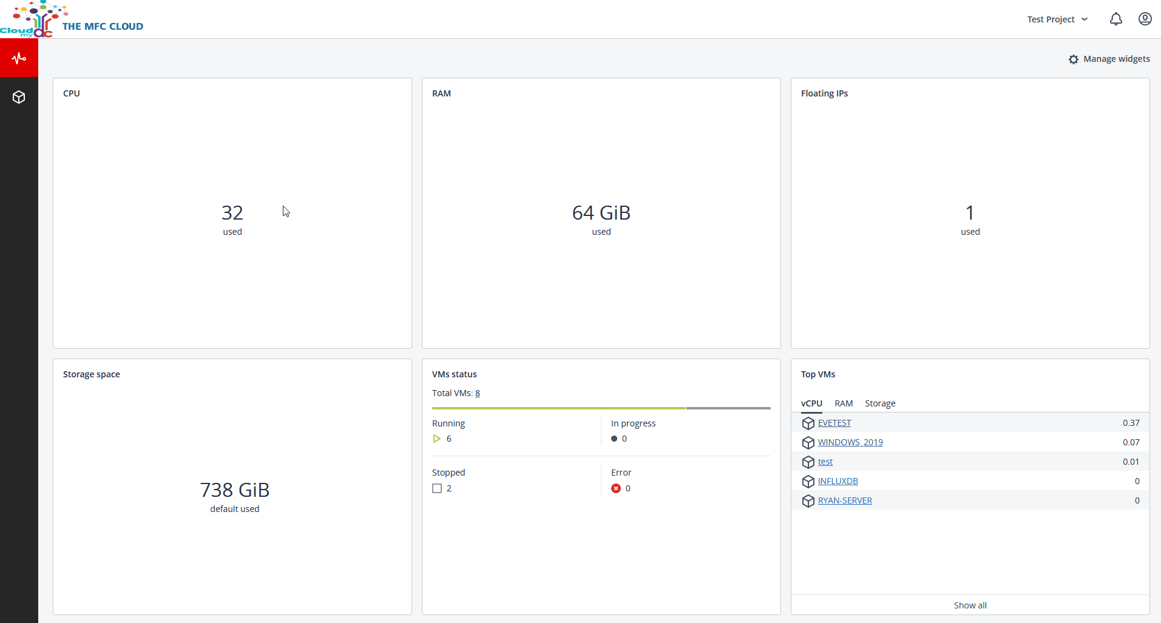Viewport: 1161px width, 623px height.
Task: Switch to the Storage tab in Top VMs
Action: (x=880, y=403)
